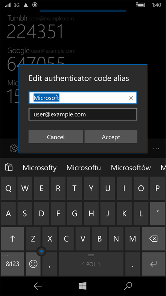
Task: Tap the E key
Action: point(41,188)
